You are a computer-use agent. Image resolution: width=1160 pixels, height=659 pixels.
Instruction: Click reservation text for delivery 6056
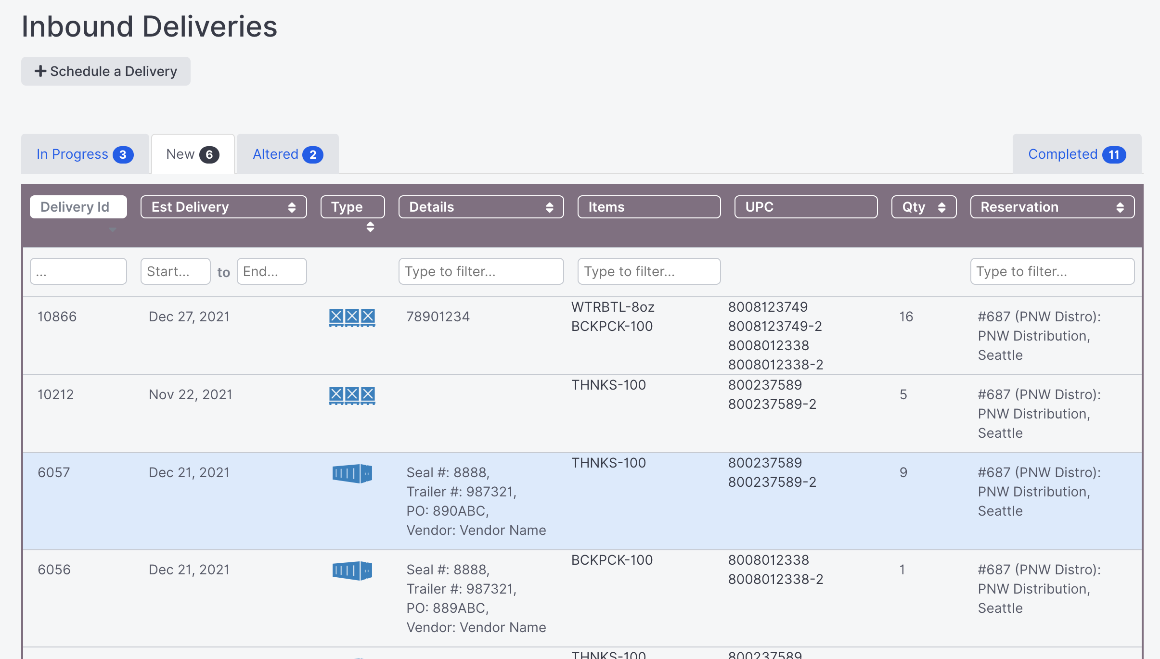(1039, 589)
